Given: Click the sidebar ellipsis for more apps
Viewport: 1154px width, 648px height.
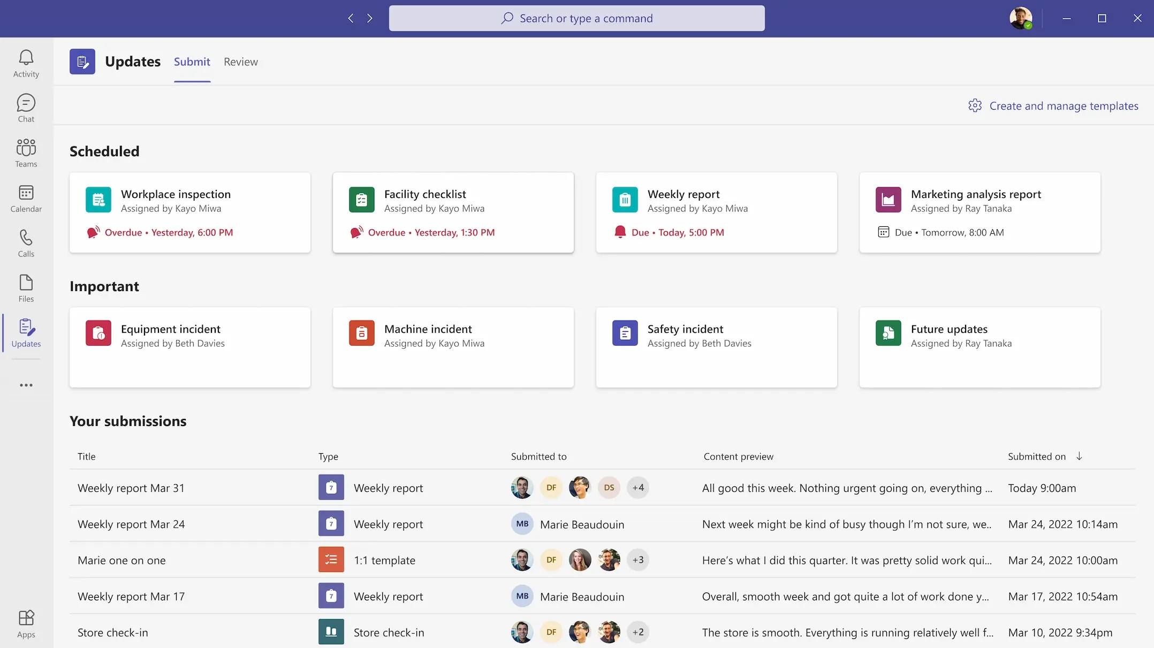Looking at the screenshot, I should [x=25, y=385].
